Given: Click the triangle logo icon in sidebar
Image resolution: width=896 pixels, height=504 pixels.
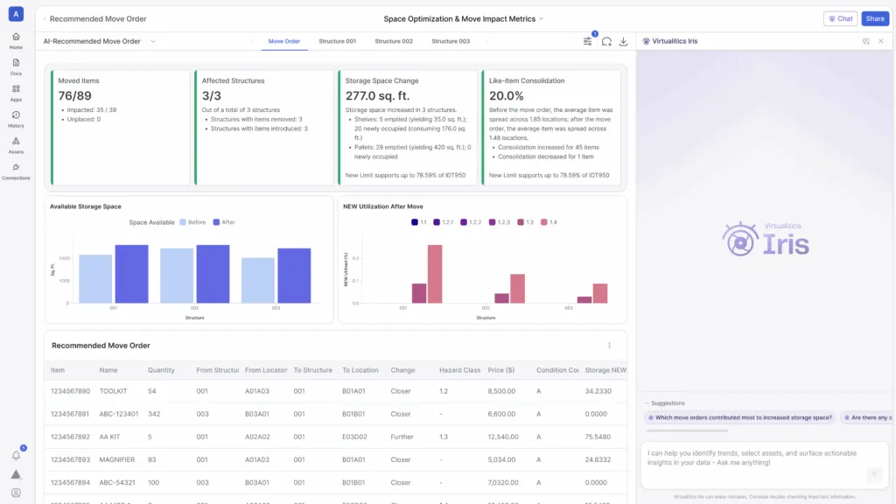Looking at the screenshot, I should (16, 474).
